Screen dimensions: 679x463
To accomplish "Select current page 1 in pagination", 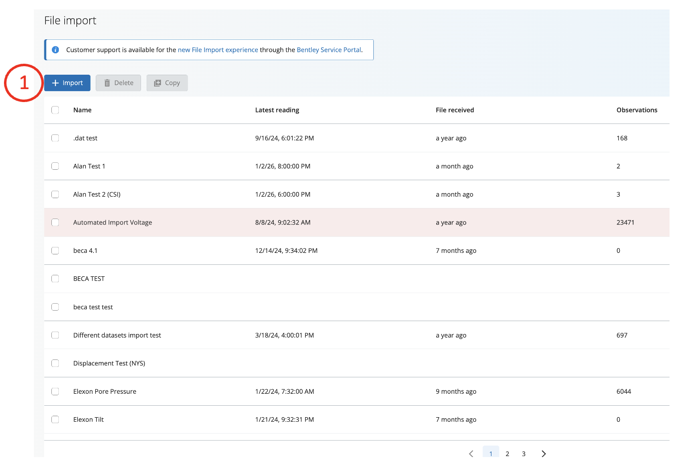I will point(491,454).
